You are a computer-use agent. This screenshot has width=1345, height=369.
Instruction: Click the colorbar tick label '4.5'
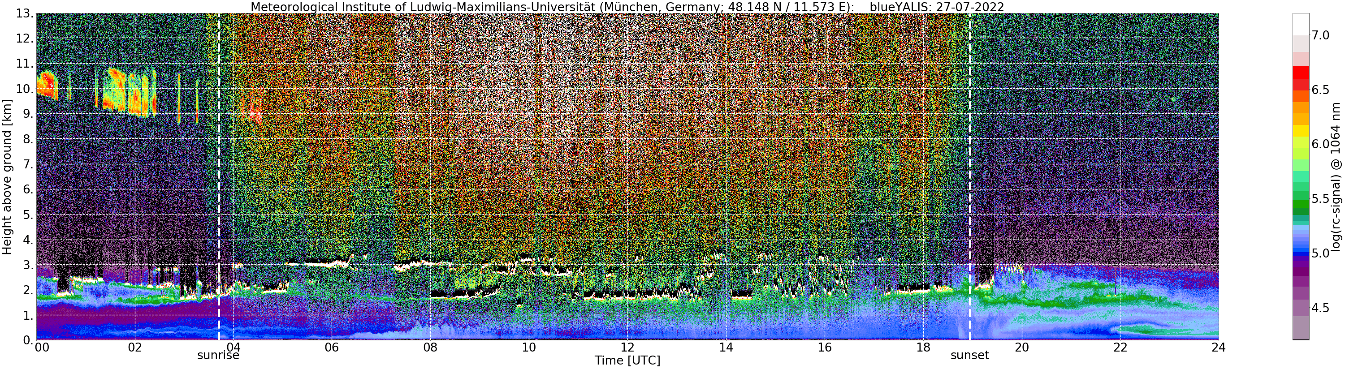pos(1320,308)
